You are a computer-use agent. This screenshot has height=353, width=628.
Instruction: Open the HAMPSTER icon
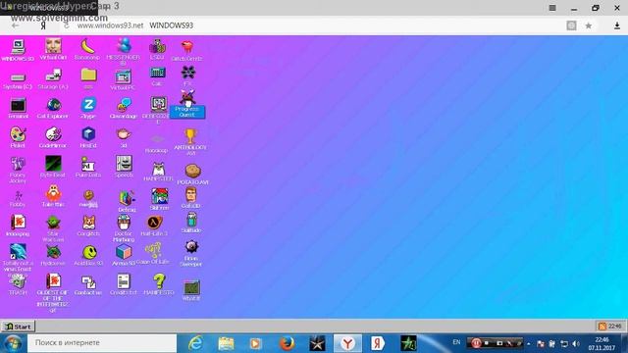pyautogui.click(x=159, y=169)
